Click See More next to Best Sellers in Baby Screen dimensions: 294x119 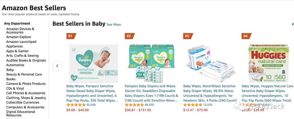(x=114, y=24)
